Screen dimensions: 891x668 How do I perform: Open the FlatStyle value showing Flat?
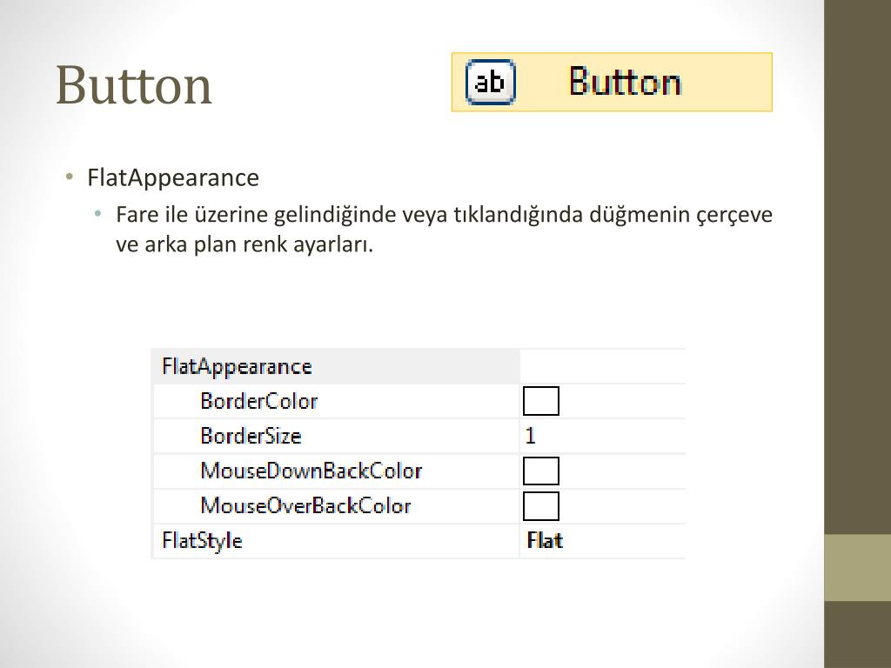pyautogui.click(x=603, y=541)
